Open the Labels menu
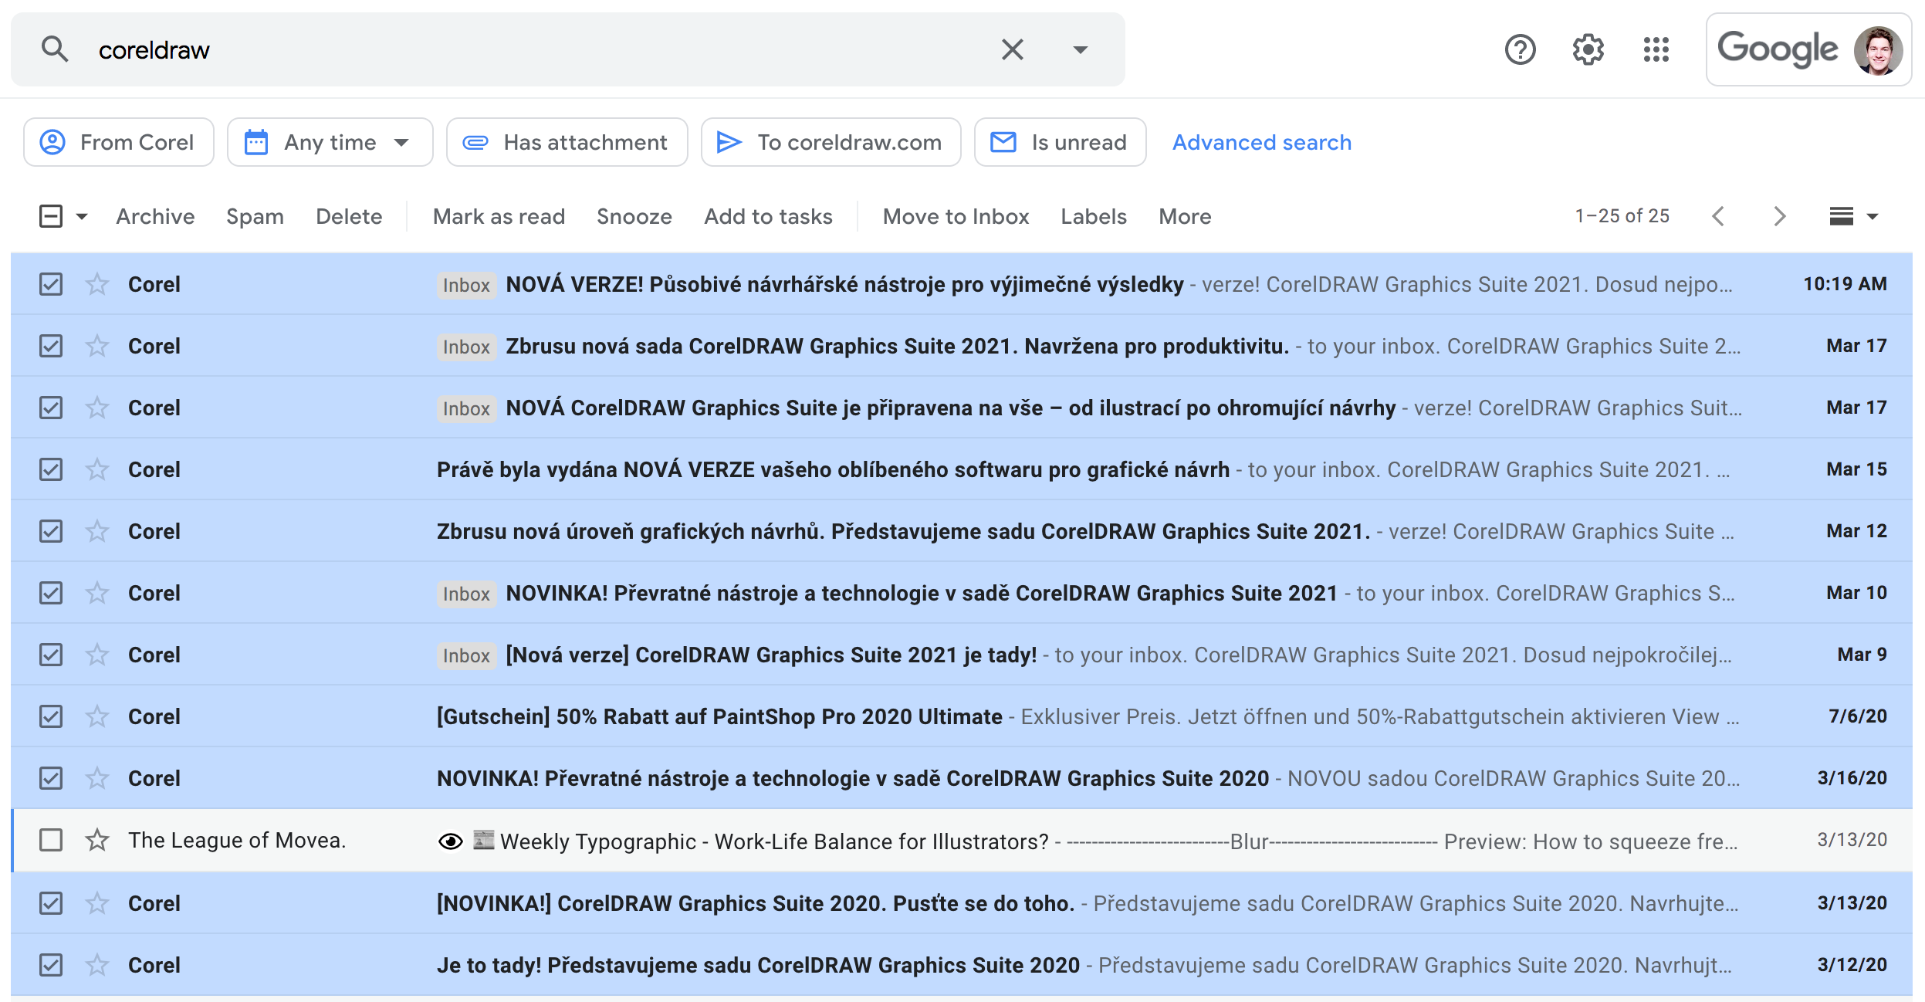1925x1002 pixels. click(x=1094, y=216)
